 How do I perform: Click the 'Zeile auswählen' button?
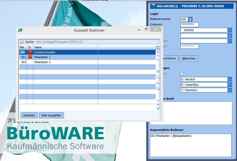(x=51, y=115)
